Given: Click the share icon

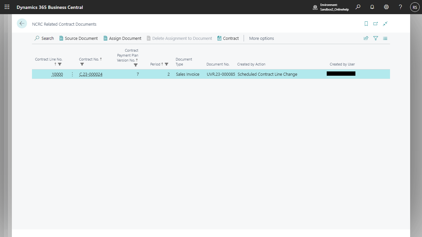Looking at the screenshot, I should pos(366,38).
